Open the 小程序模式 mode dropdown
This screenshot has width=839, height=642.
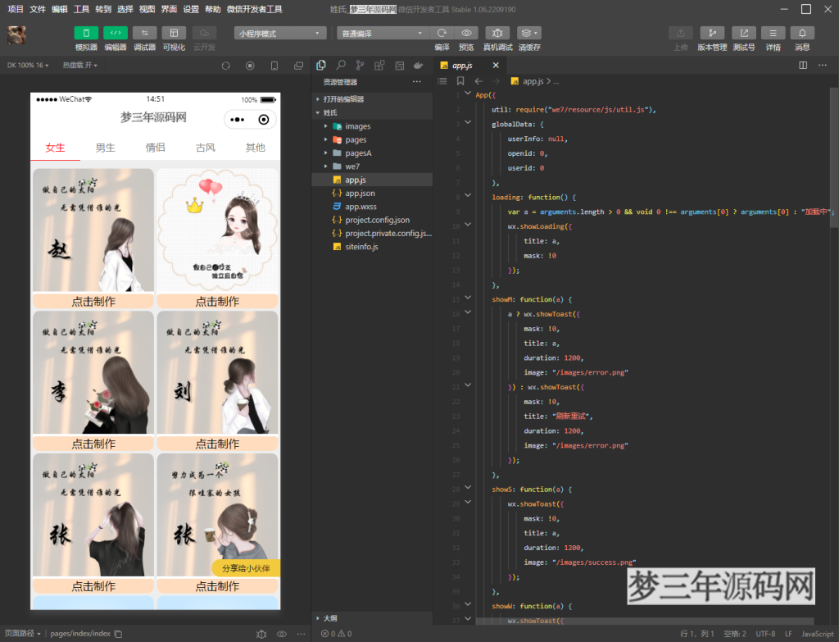pyautogui.click(x=280, y=33)
